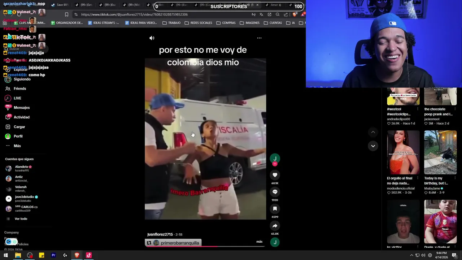Open sound disc icon below share count
The height and width of the screenshot is (260, 462).
pos(275,242)
